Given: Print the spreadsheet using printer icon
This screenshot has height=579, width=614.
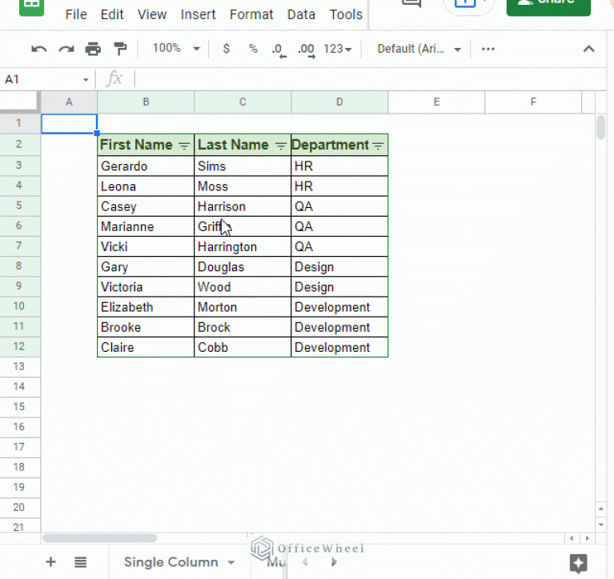Looking at the screenshot, I should click(93, 50).
